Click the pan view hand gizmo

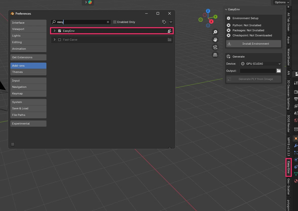215,40
